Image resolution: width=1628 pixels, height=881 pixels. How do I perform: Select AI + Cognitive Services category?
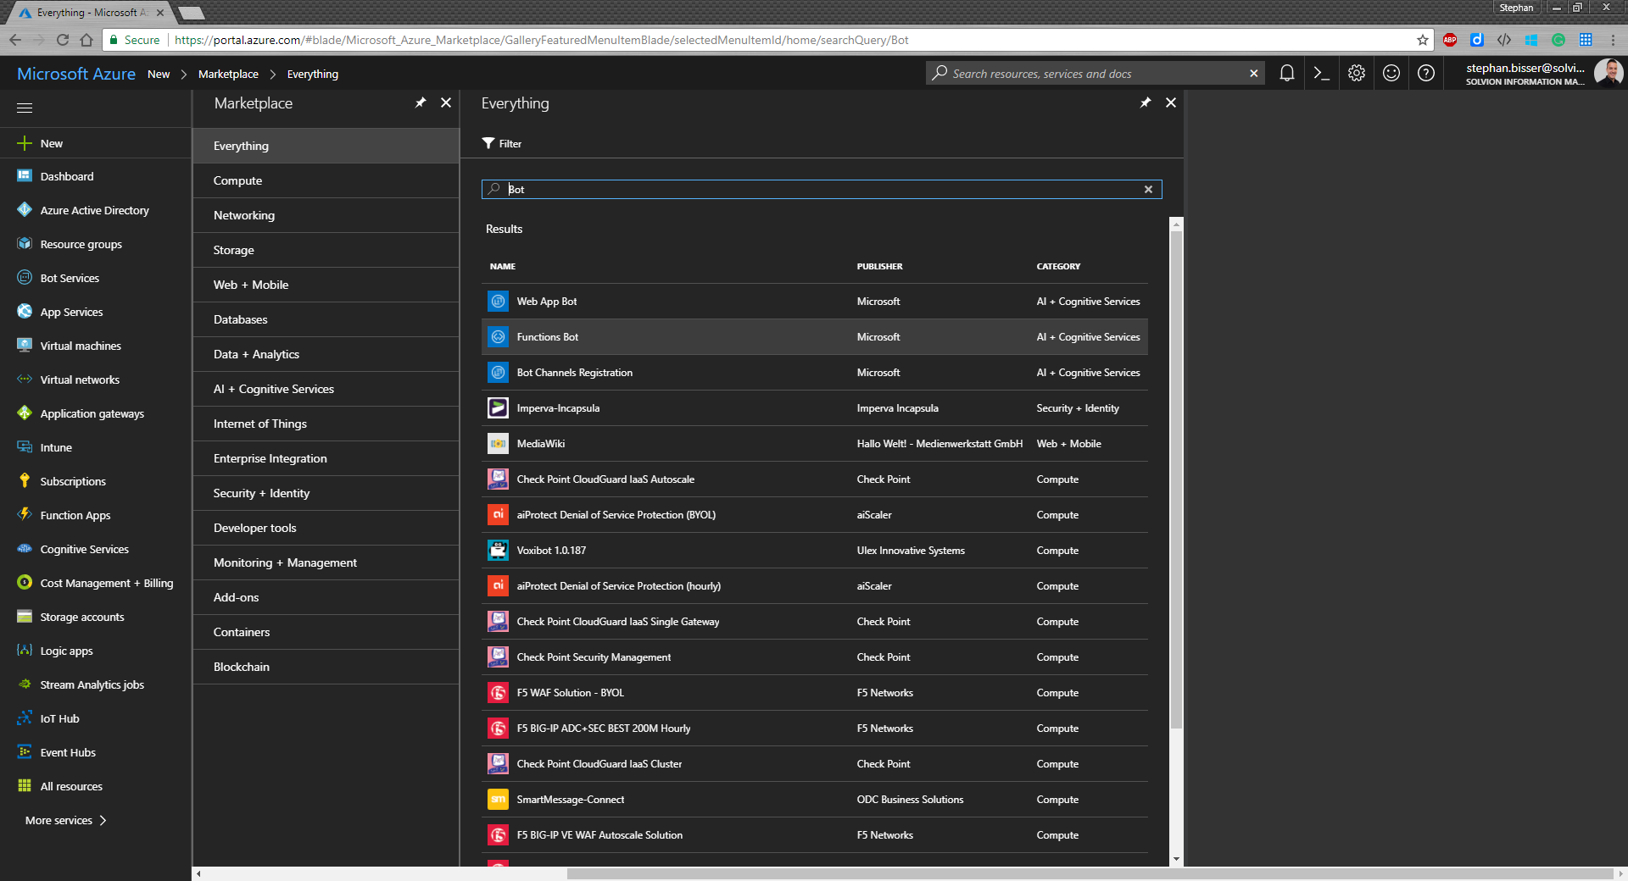tap(326, 389)
